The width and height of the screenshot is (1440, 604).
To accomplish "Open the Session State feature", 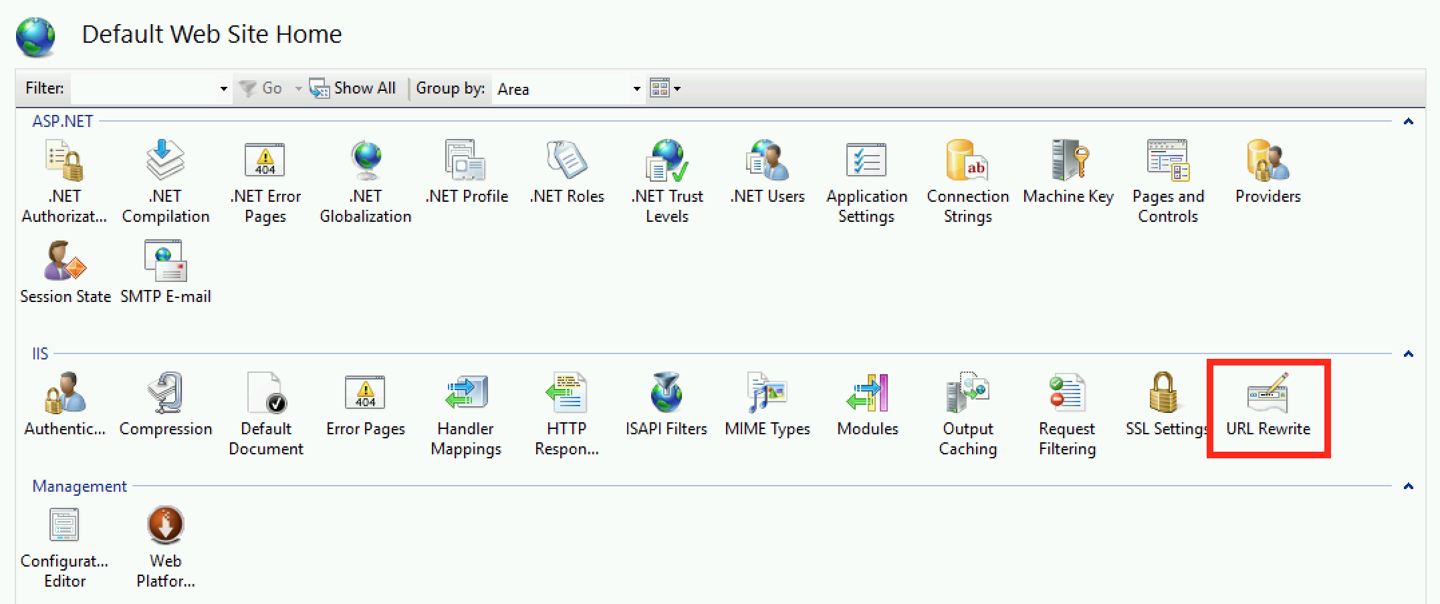I will tap(65, 271).
